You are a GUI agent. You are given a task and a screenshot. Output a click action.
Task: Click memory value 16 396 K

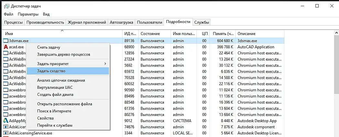coord(226,102)
